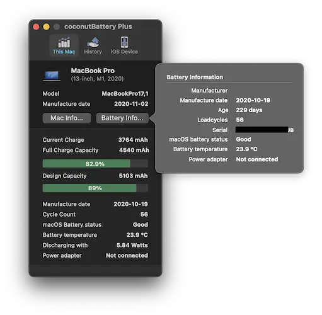322x315 pixels.
Task: Select the This Mac tab icon
Action: tap(64, 42)
